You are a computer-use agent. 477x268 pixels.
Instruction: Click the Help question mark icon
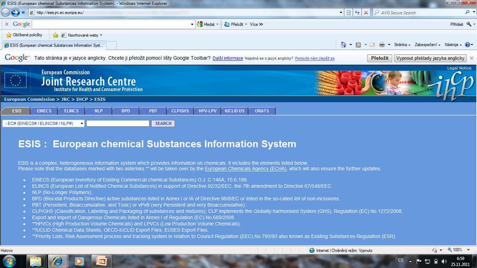[468, 45]
